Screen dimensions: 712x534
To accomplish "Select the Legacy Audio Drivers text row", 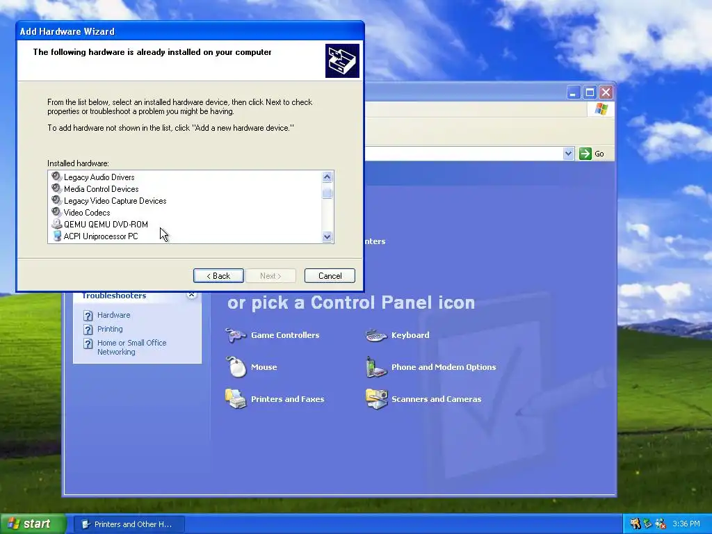I will click(x=99, y=177).
